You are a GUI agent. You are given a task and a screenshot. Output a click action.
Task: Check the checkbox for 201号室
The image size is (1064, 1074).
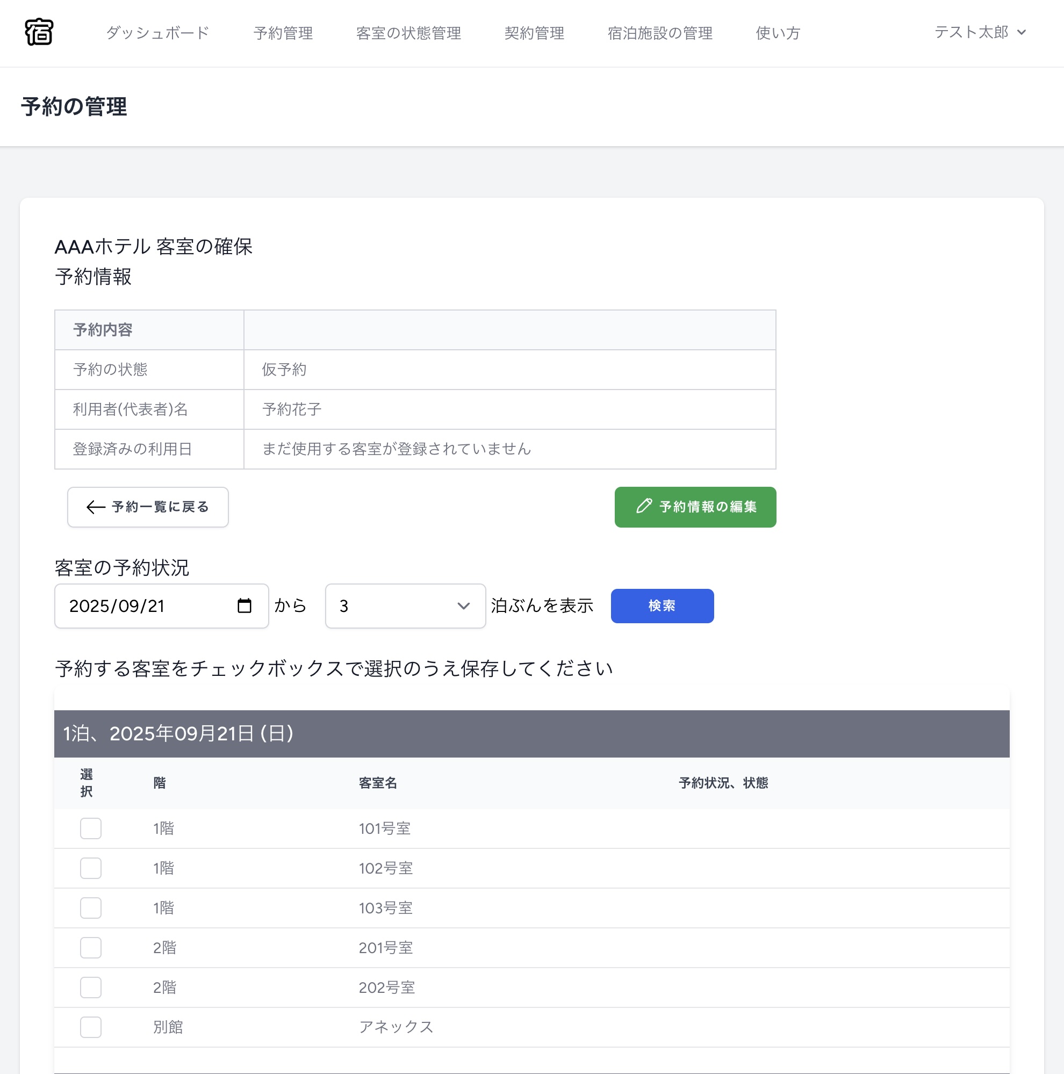(x=91, y=948)
